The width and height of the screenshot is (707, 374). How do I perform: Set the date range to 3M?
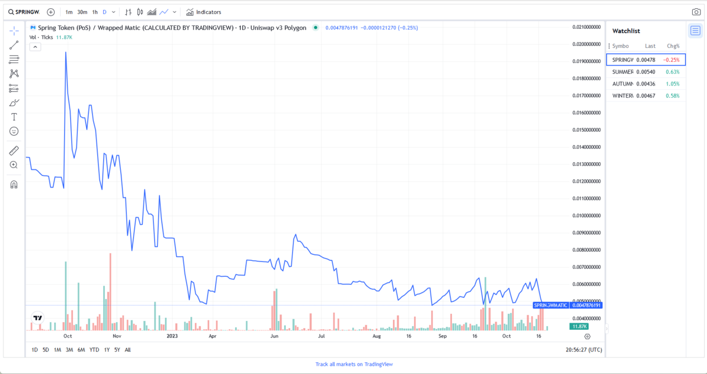tap(69, 350)
